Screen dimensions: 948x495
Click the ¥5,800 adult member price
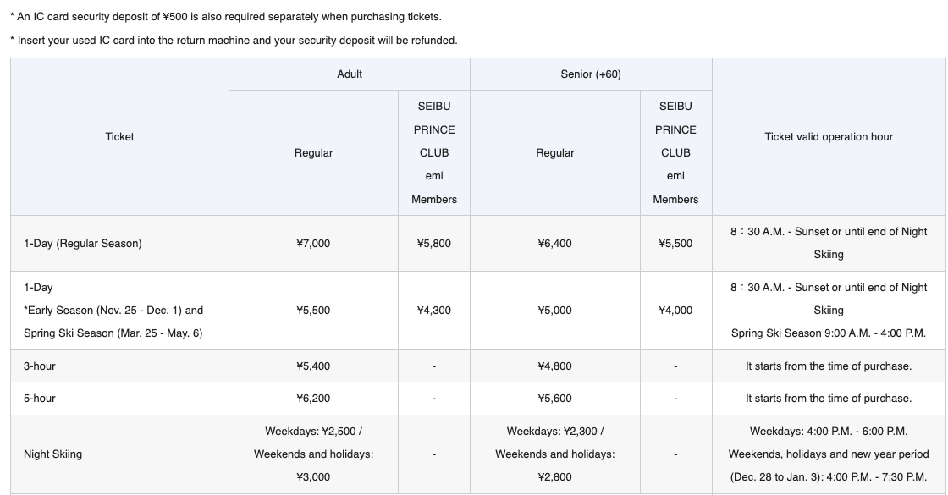(x=434, y=244)
